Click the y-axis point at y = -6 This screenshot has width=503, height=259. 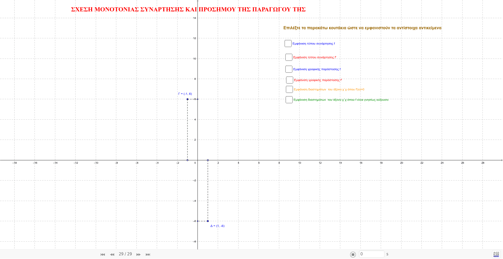[x=198, y=221]
